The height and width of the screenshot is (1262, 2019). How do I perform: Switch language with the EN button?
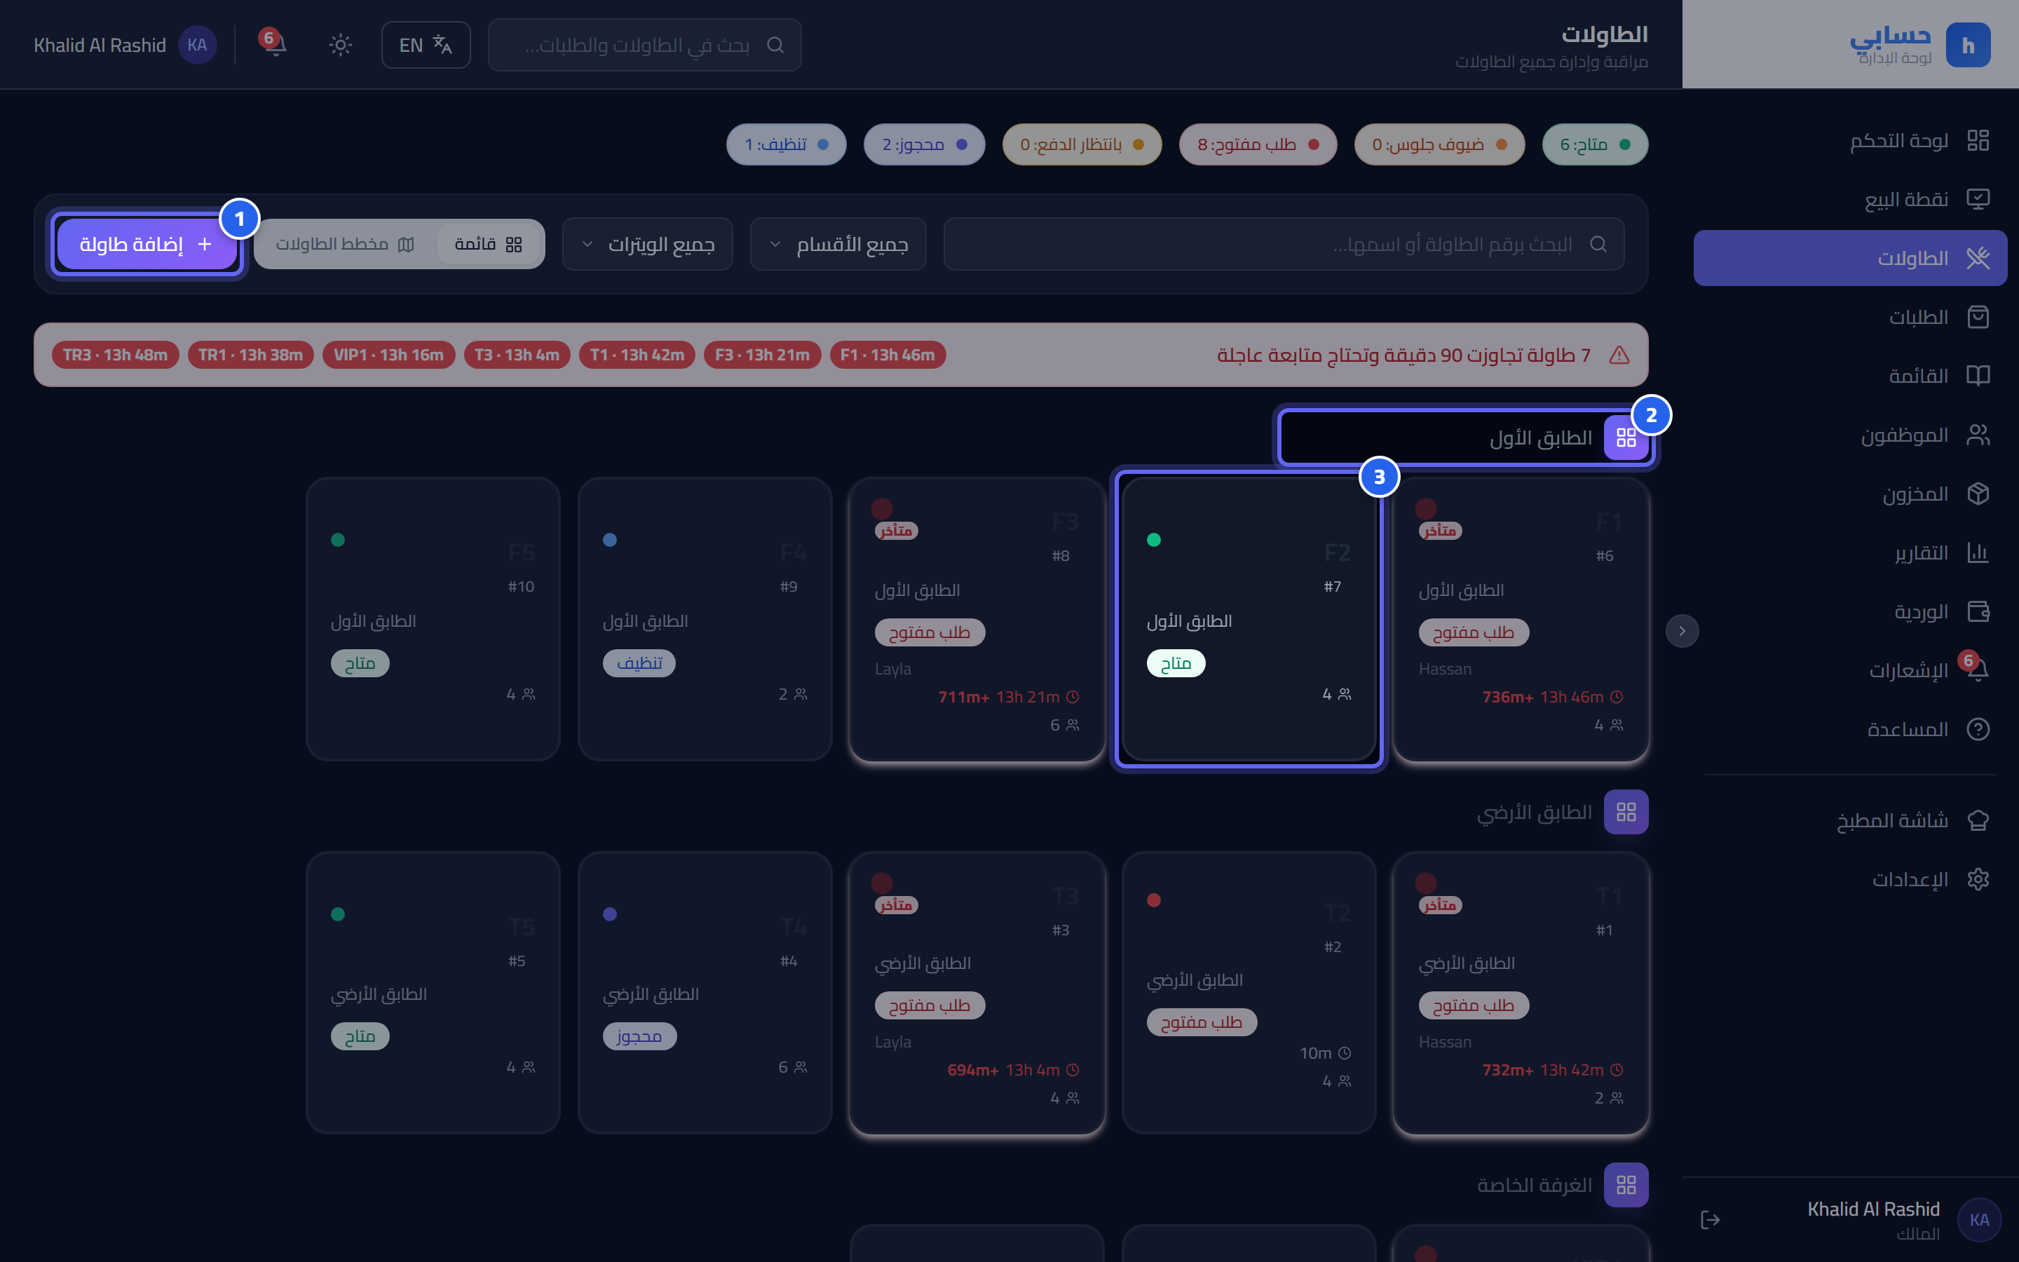426,44
